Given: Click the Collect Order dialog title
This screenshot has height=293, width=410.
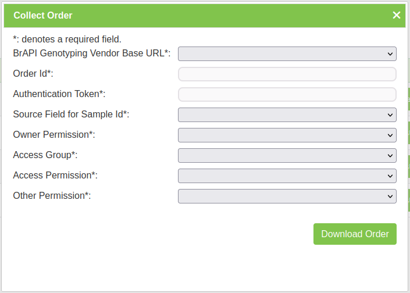Looking at the screenshot, I should [x=43, y=16].
